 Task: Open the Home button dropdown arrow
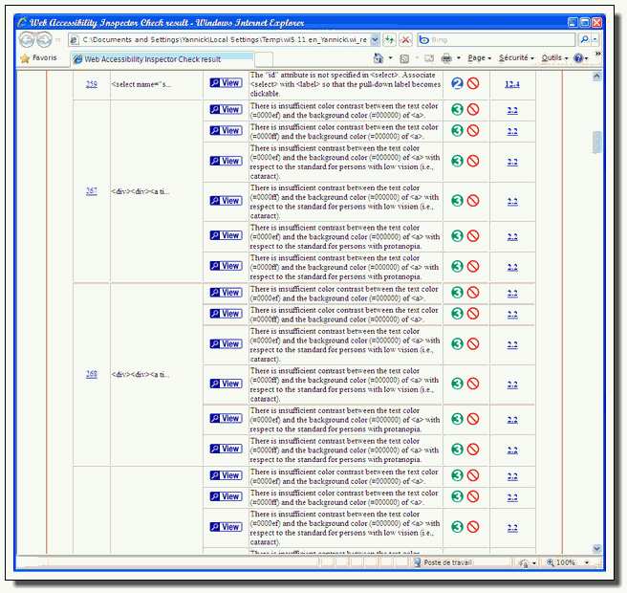coord(390,58)
